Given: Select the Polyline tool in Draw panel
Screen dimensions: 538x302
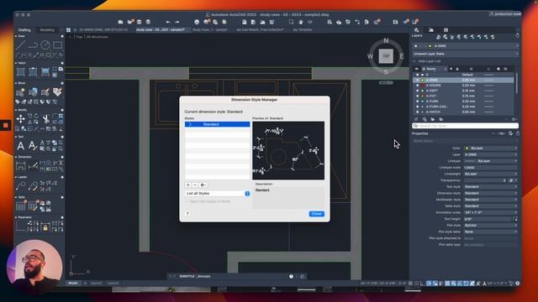Looking at the screenshot, I should click(x=33, y=44).
